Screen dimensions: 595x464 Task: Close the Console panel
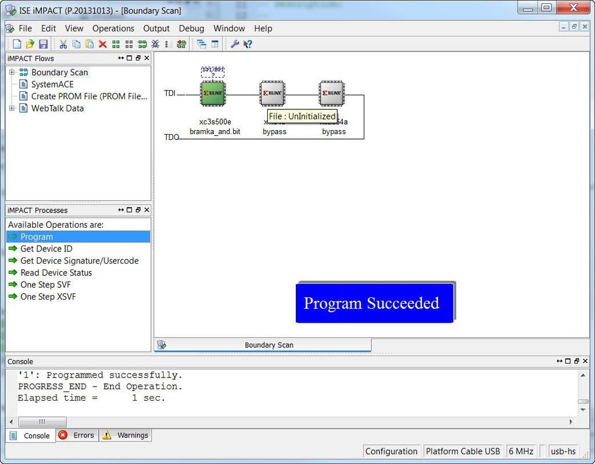click(585, 361)
